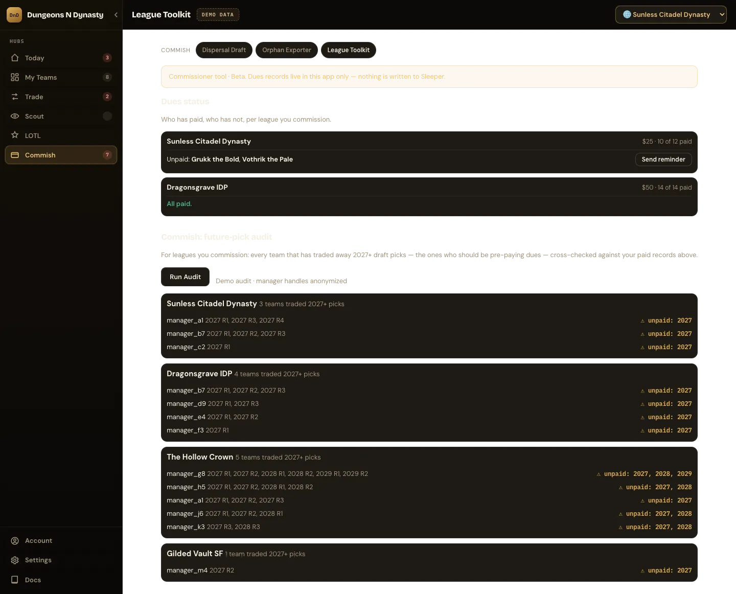Open the LOTL star icon
Screen dimensions: 736x594
(x=15, y=135)
